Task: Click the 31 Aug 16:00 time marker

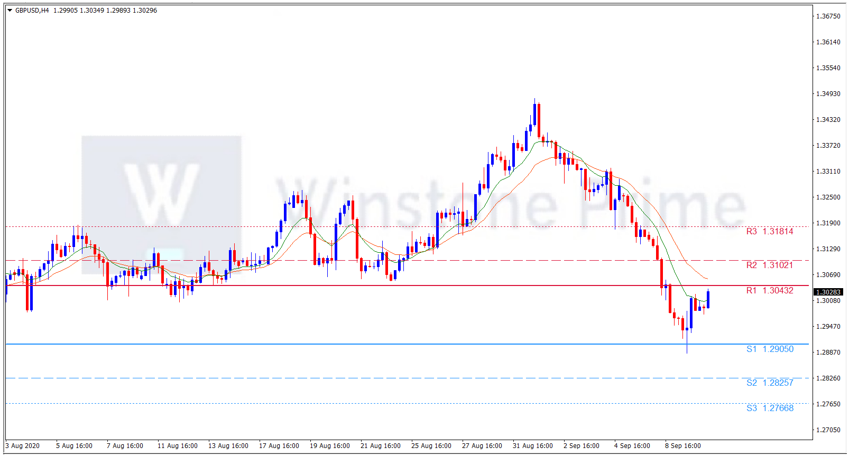Action: 532,446
